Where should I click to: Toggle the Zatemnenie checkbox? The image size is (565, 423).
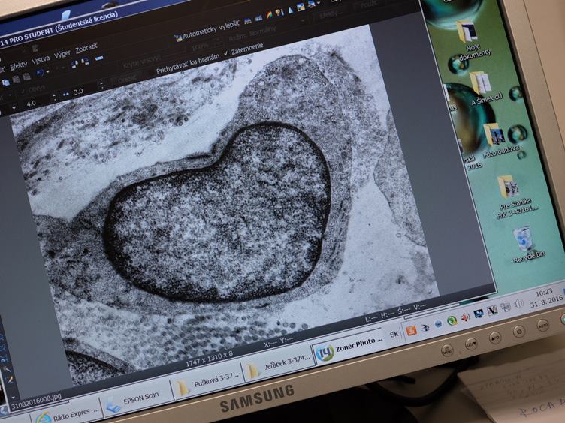[243, 49]
